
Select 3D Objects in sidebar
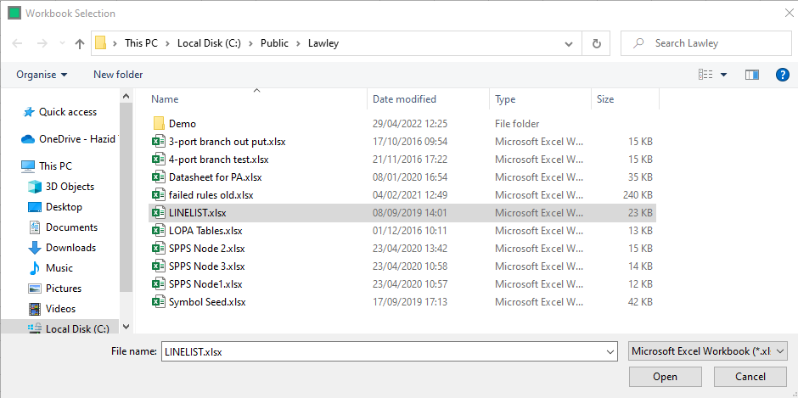[x=70, y=187]
